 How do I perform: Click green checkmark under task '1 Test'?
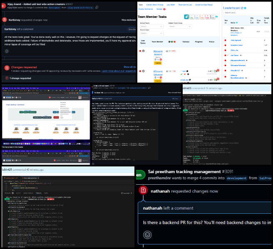(x=181, y=74)
